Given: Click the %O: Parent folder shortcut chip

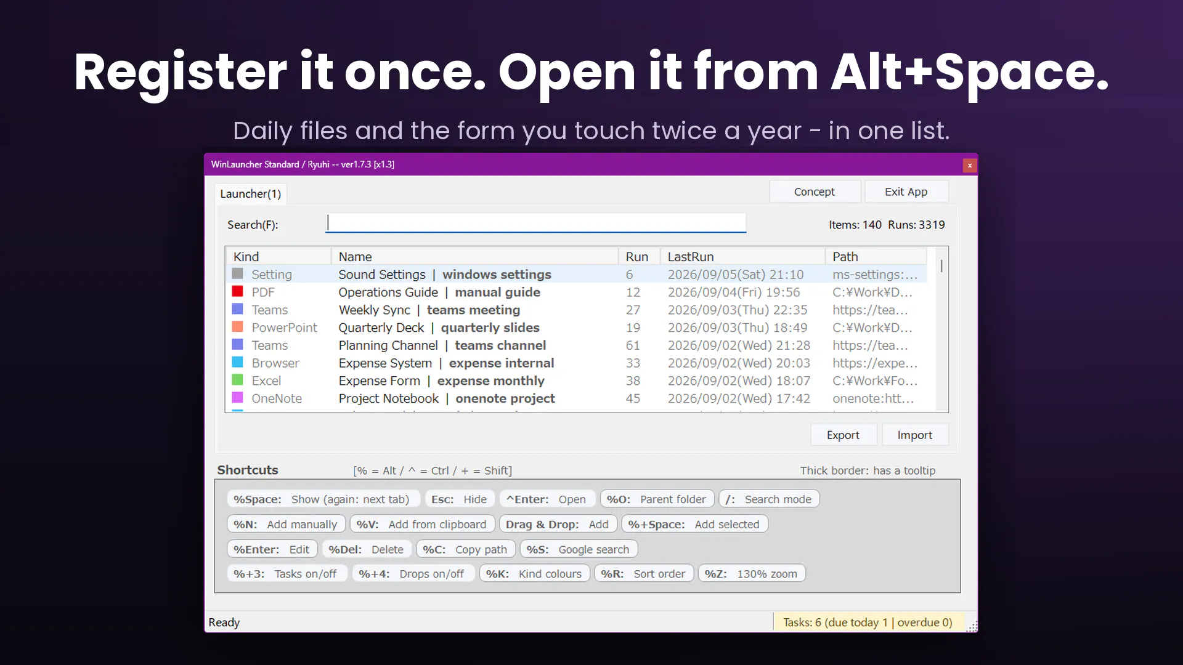Looking at the screenshot, I should click(x=657, y=499).
